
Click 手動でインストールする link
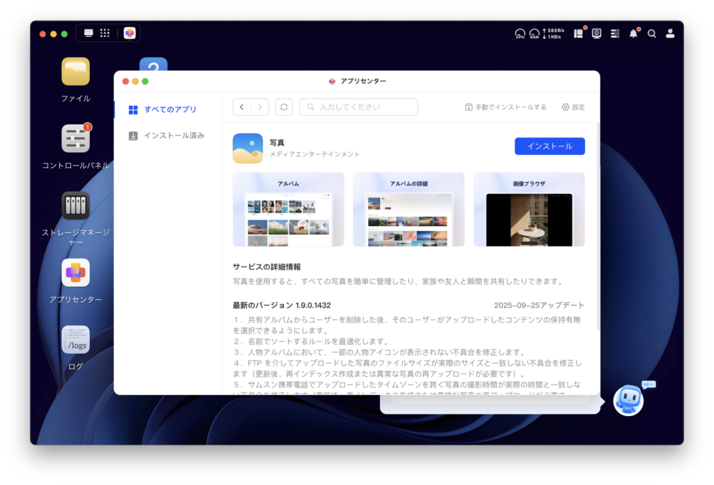pyautogui.click(x=506, y=107)
